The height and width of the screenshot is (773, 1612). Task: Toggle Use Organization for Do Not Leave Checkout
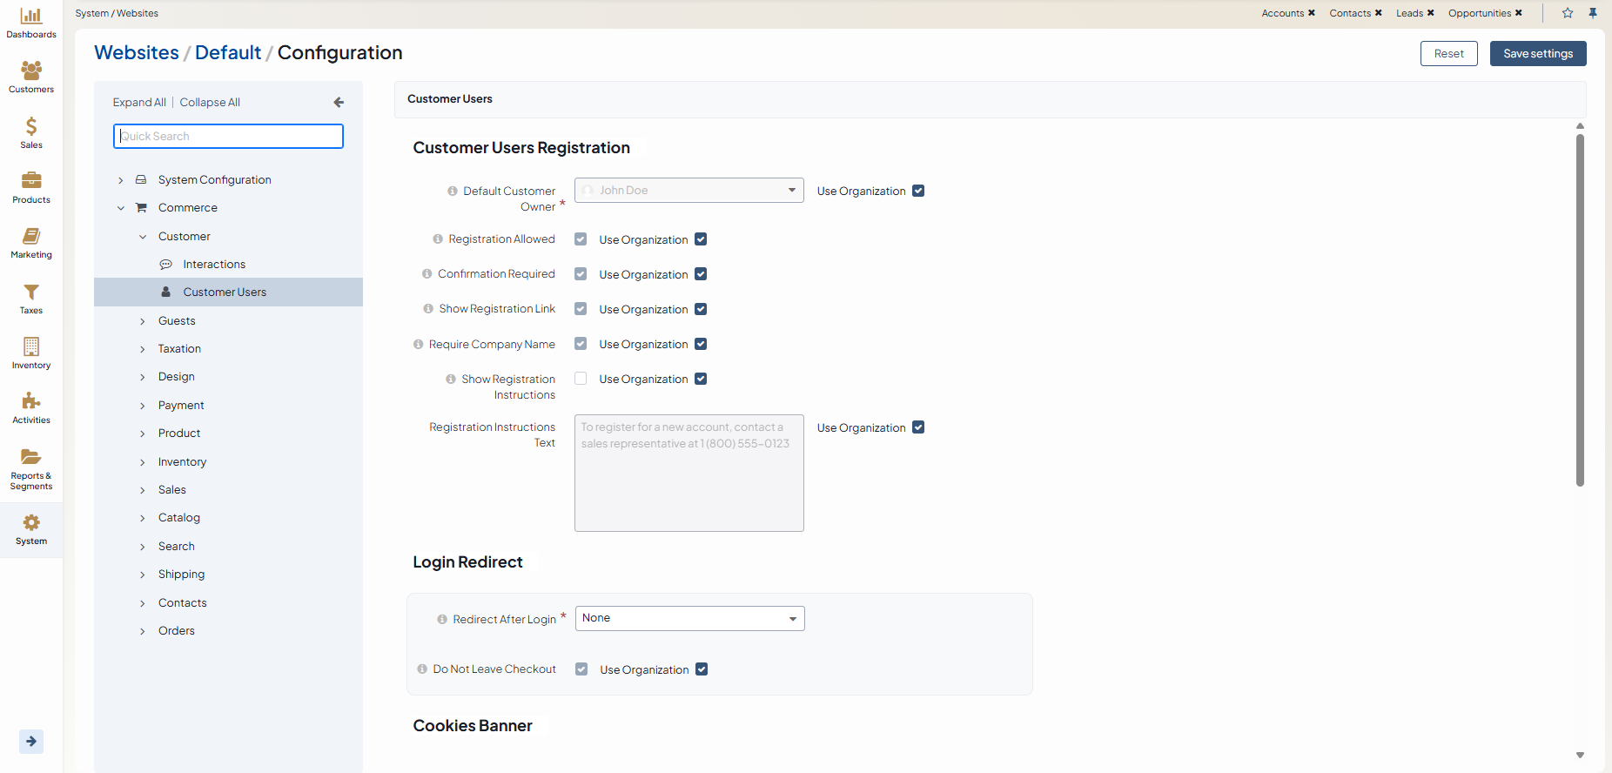702,669
